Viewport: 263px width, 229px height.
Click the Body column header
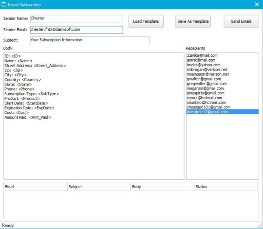pos(162,187)
